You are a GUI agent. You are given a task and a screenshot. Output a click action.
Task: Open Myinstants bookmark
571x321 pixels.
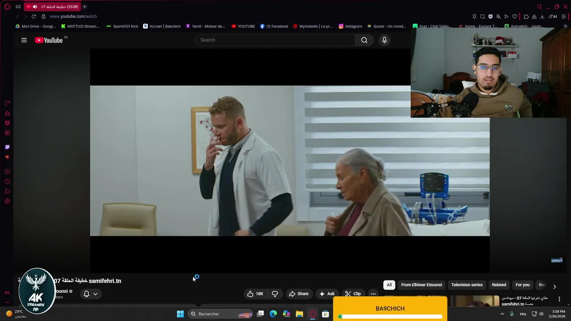pos(313,26)
